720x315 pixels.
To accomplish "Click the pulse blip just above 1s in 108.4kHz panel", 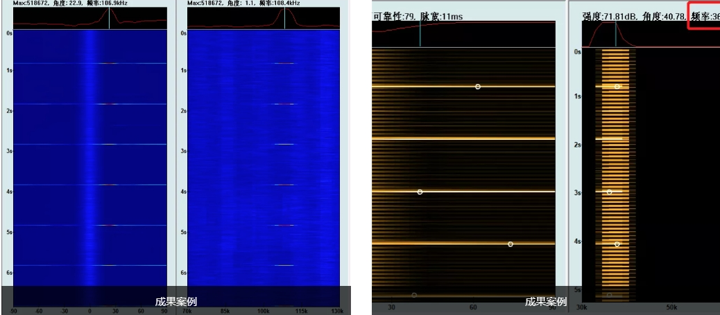I will pos(284,63).
